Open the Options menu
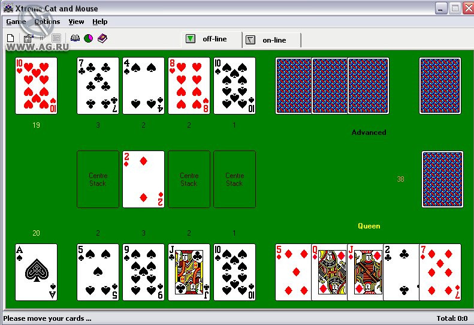Viewport: 474px width, 325px height. coord(47,22)
